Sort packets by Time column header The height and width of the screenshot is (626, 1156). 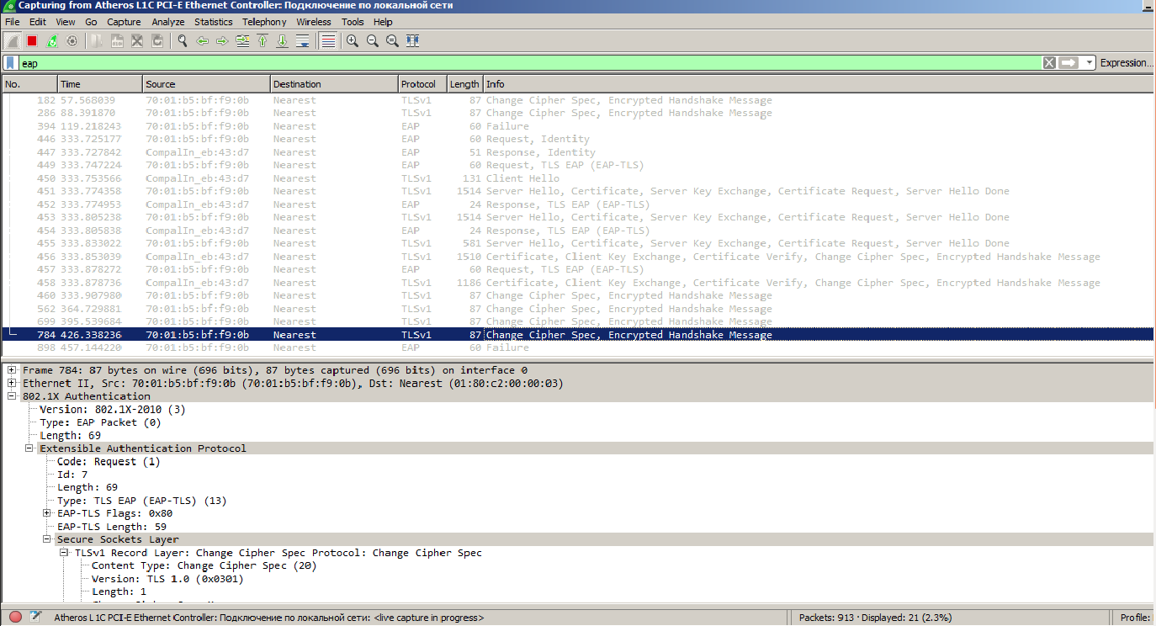click(x=100, y=84)
